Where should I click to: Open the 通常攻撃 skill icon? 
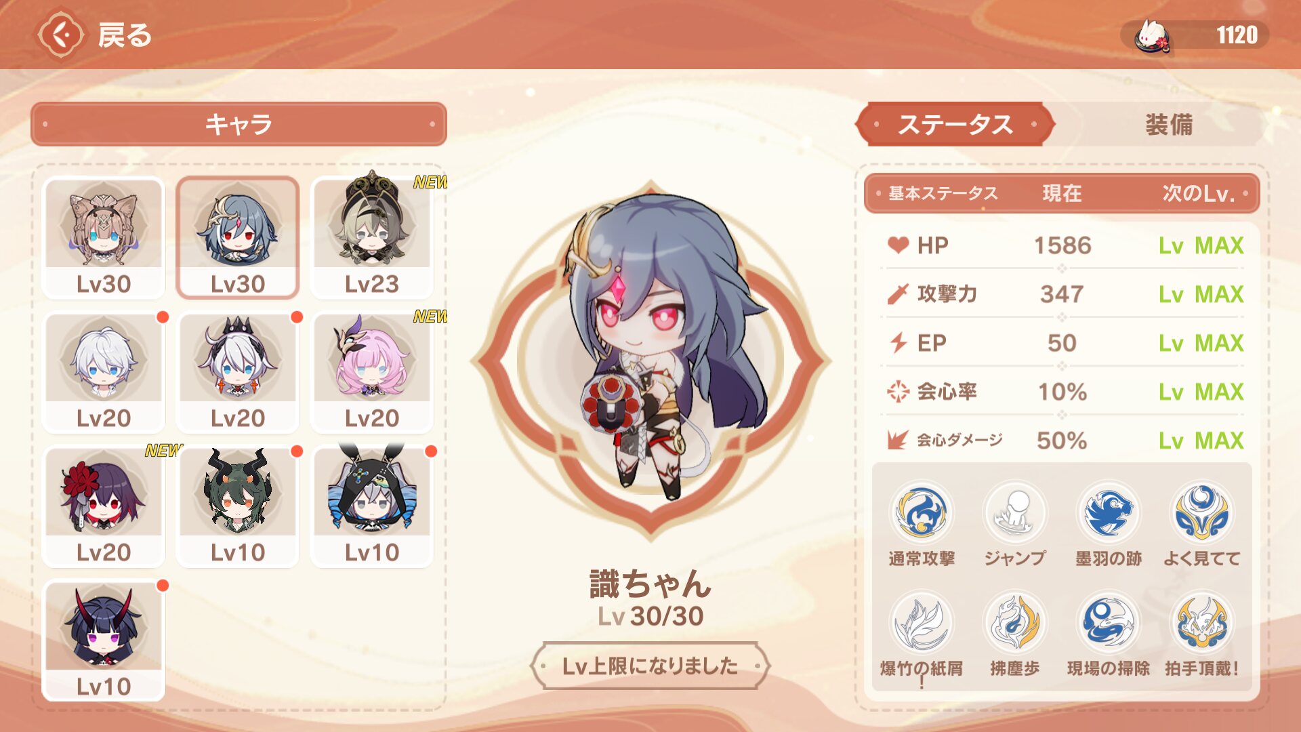[922, 512]
